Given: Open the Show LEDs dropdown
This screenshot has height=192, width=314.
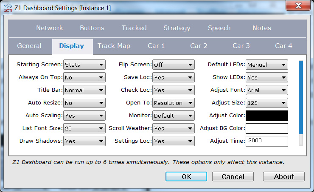Looking at the screenshot, I should 267,77.
